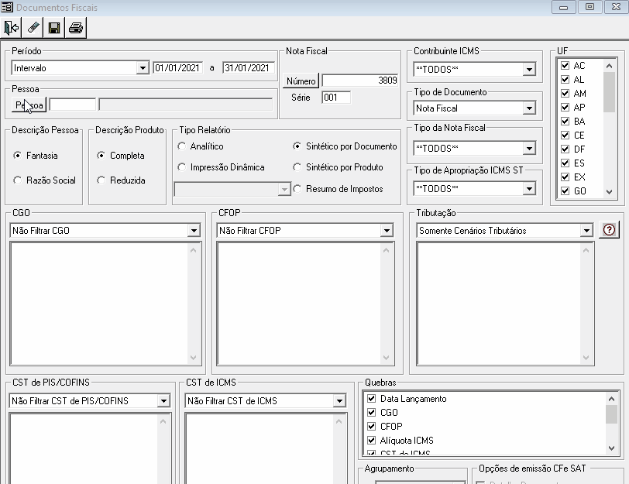629x484 pixels.
Task: Uncheck the AM state checkbox
Action: pyautogui.click(x=565, y=93)
